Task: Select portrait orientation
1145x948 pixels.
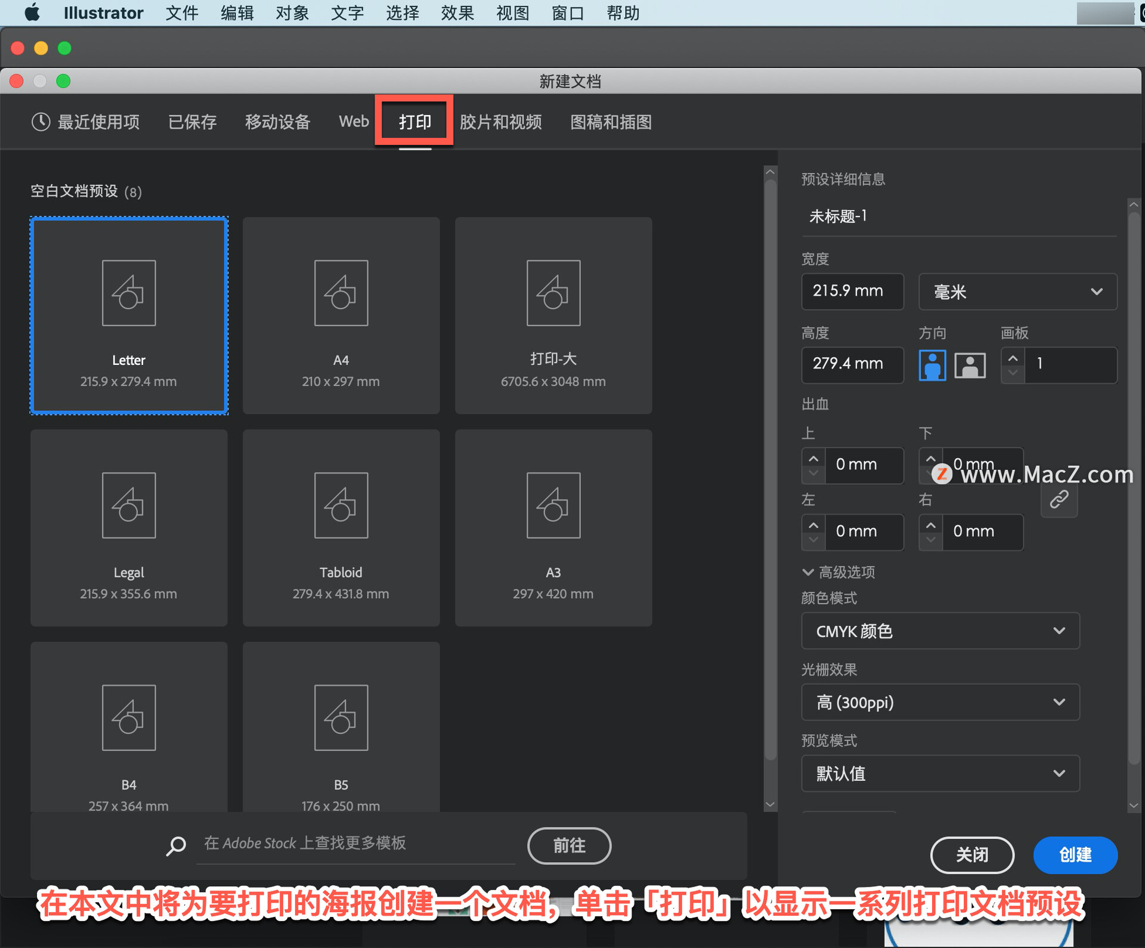Action: [932, 365]
